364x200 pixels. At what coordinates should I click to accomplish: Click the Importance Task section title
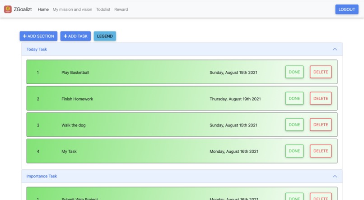coord(42,176)
